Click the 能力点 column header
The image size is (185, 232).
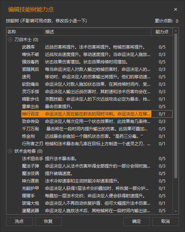[x=162, y=32]
